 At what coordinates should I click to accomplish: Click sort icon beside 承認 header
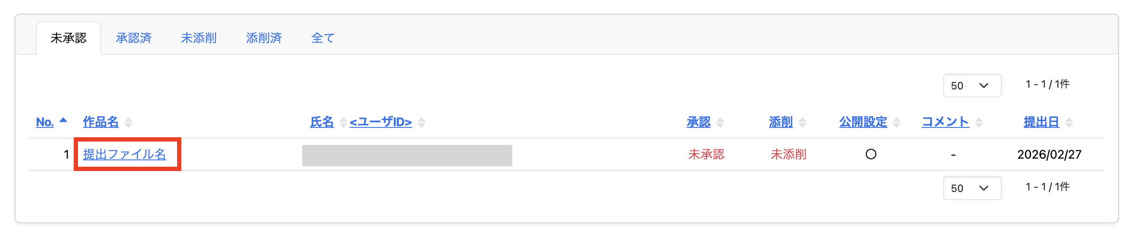click(720, 123)
